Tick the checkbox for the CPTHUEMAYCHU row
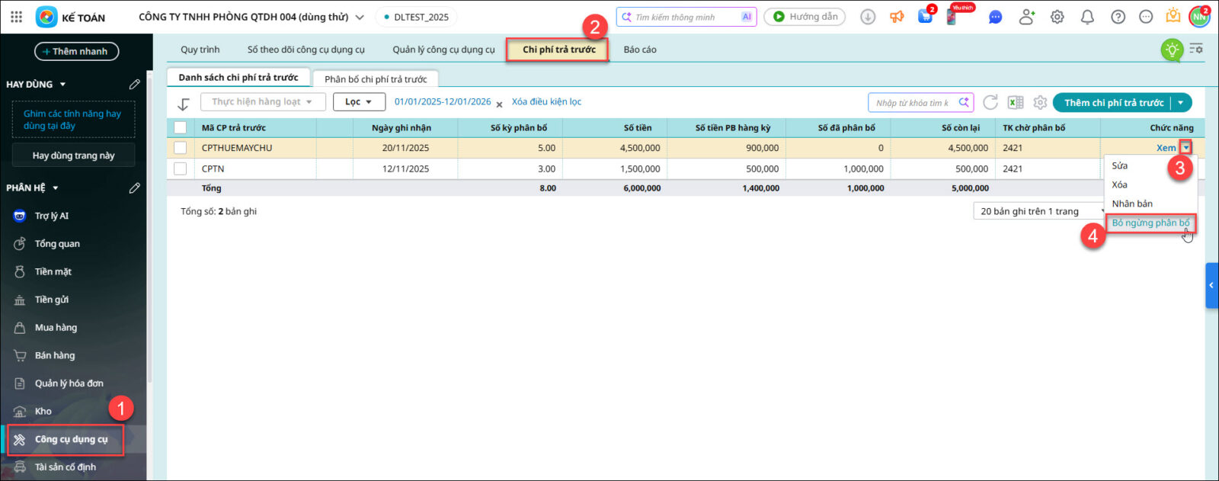This screenshot has width=1219, height=481. pos(181,148)
